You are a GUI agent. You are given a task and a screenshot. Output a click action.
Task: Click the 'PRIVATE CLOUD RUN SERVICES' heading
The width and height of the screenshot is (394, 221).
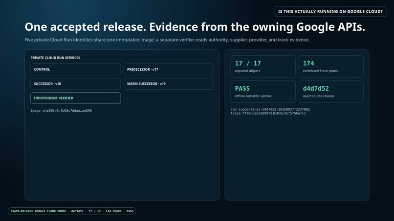(55, 58)
